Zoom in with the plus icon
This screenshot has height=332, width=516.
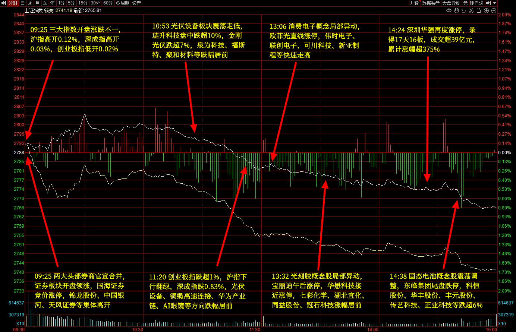point(486,10)
